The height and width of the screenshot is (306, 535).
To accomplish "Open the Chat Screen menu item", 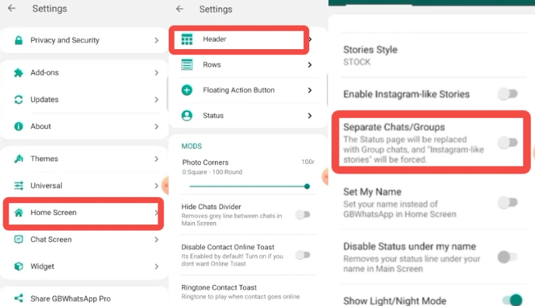I will pyautogui.click(x=51, y=240).
